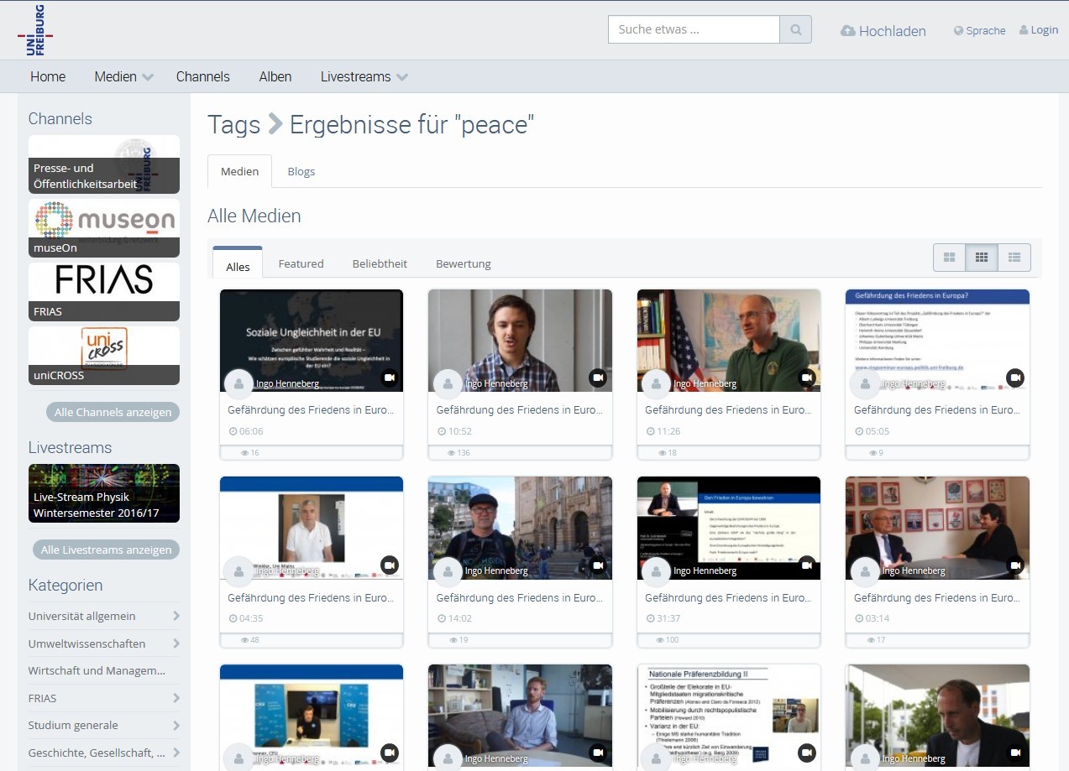The image size is (1069, 771).
Task: Click the avatar on the 10:52 video
Action: (448, 383)
